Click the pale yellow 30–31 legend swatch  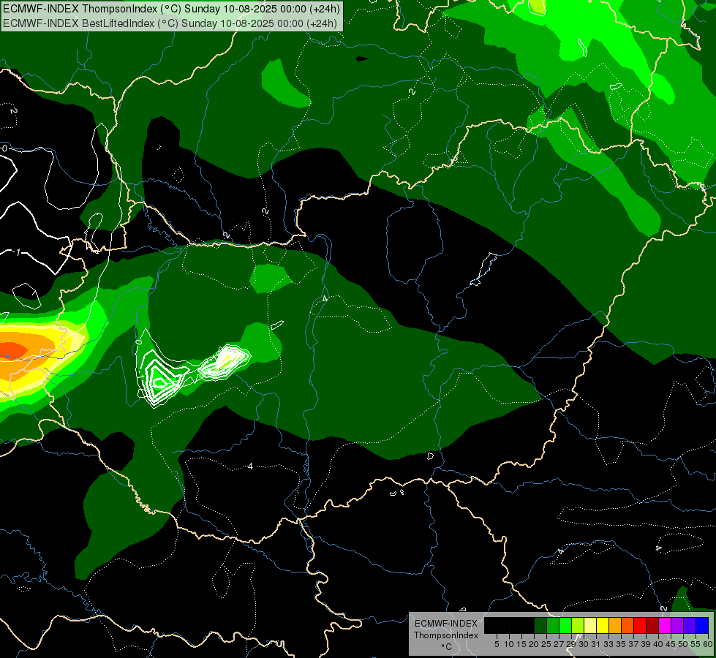(x=590, y=625)
